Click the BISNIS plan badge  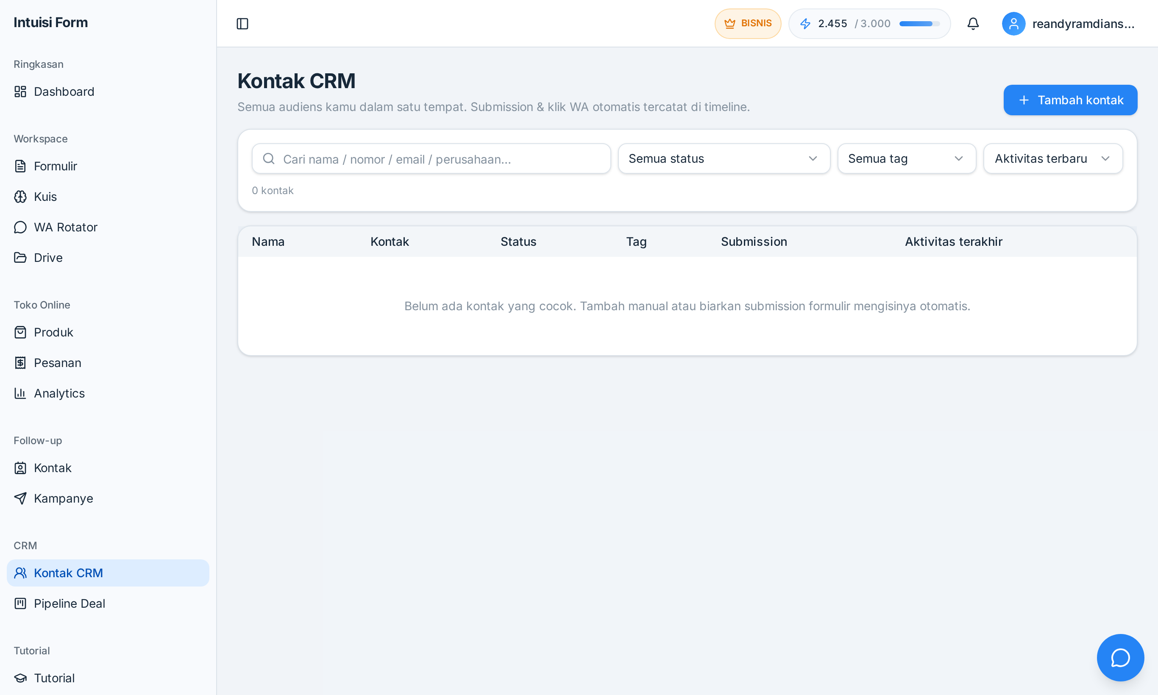click(x=748, y=23)
